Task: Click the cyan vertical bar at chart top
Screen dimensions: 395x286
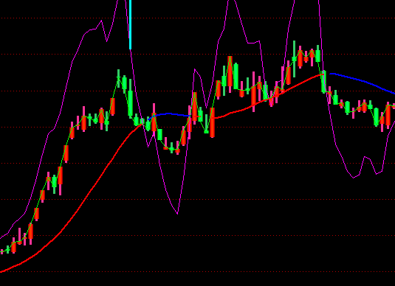Action: point(130,24)
